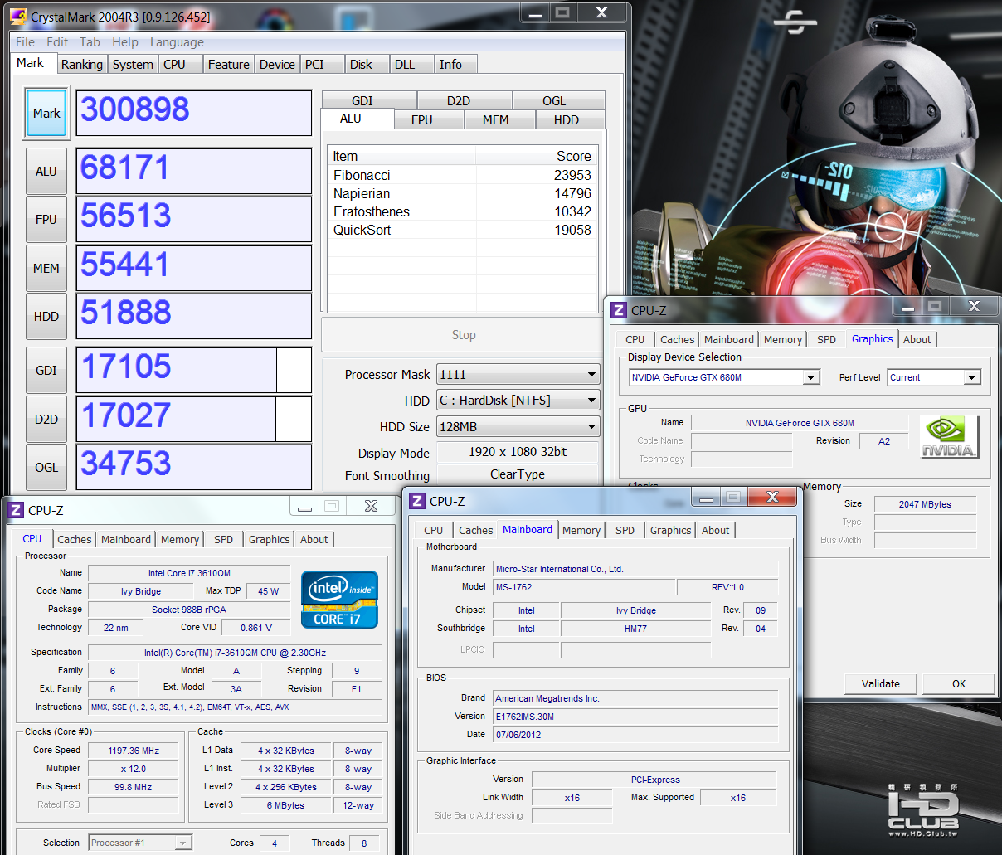Open the OGL results tab
The width and height of the screenshot is (1002, 855).
(x=558, y=100)
